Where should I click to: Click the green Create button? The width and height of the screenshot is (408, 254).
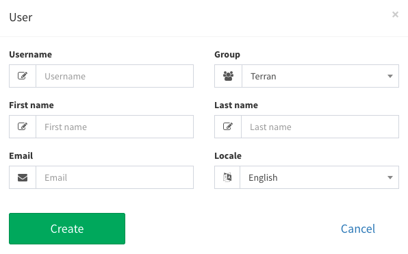67,229
